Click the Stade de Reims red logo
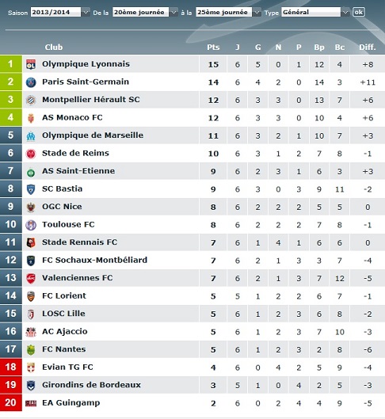 [31, 154]
